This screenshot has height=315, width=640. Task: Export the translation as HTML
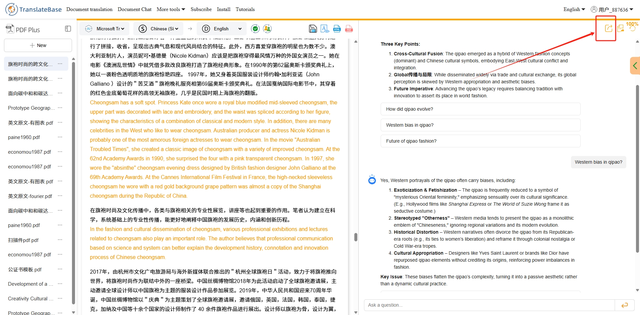tap(337, 29)
